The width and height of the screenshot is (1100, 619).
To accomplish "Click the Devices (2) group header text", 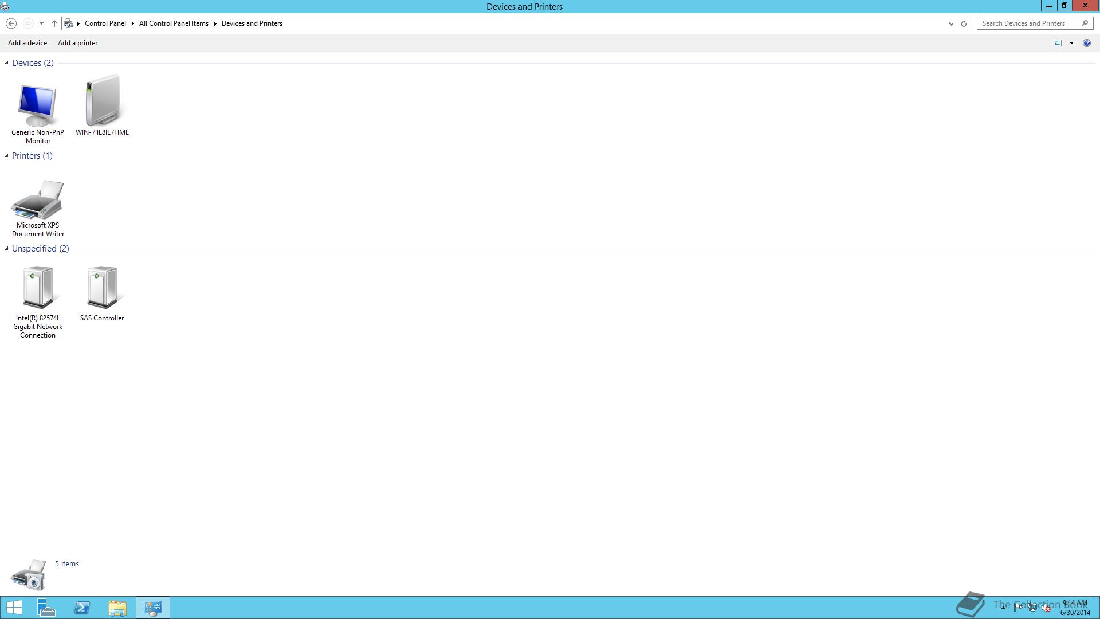I will click(33, 63).
